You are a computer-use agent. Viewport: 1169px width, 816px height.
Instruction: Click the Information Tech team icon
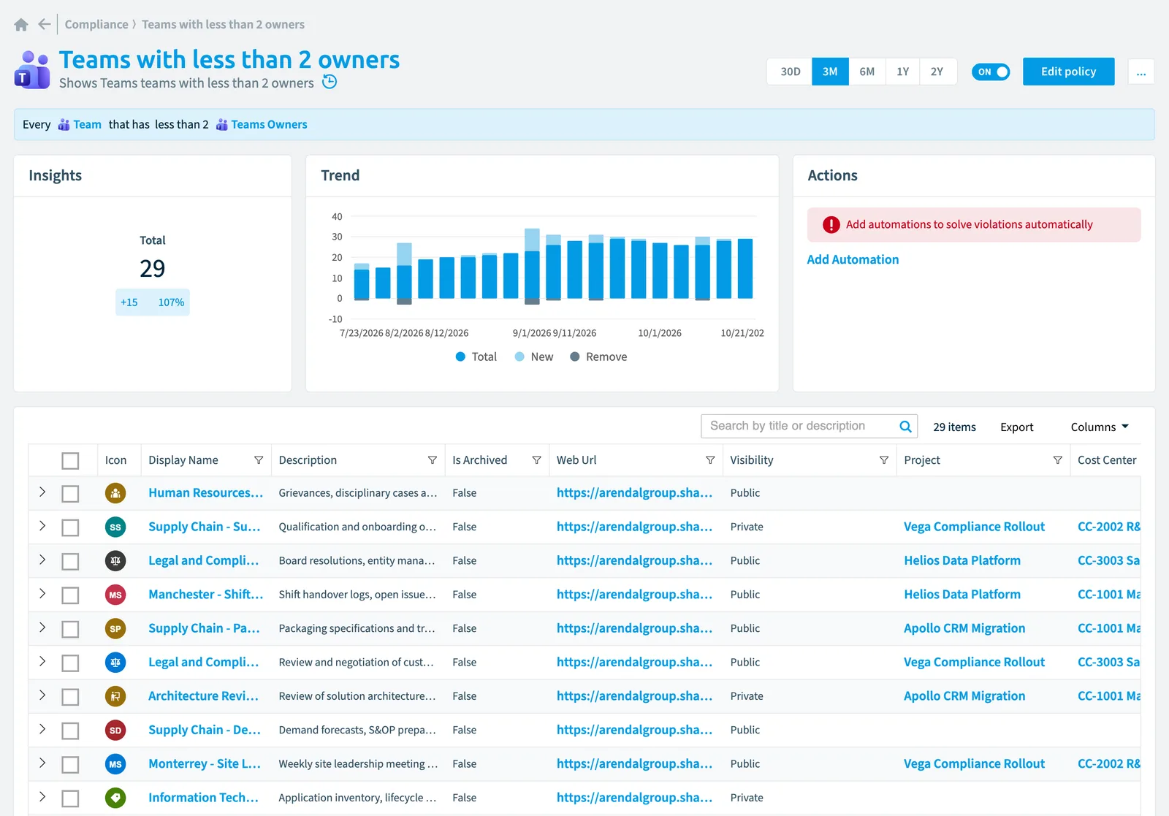(x=115, y=798)
